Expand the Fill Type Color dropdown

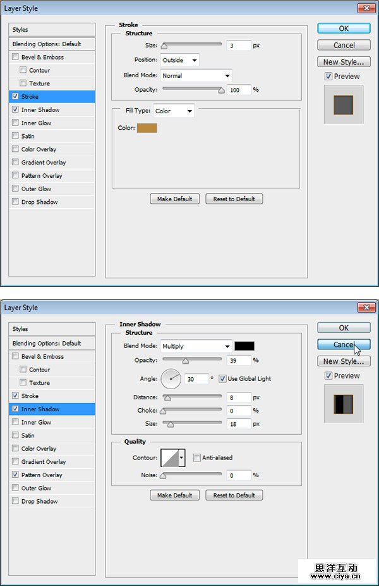pos(174,111)
